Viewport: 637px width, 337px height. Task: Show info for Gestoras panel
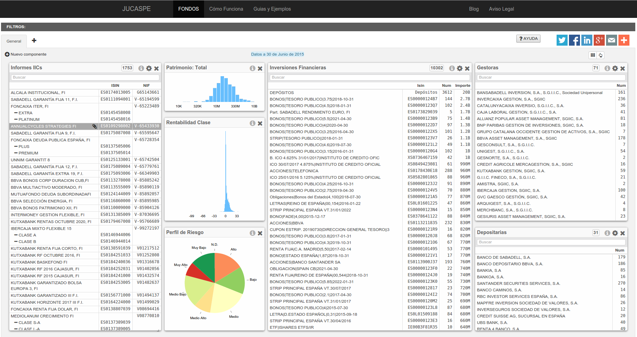607,68
